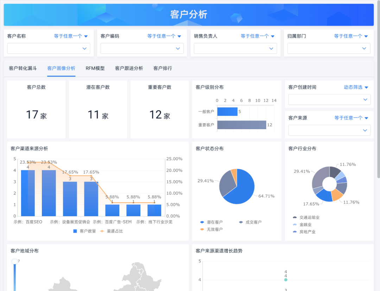This screenshot has width=380, height=291.
Task: Switch to the 客户转化漏斗 tab
Action: point(23,68)
